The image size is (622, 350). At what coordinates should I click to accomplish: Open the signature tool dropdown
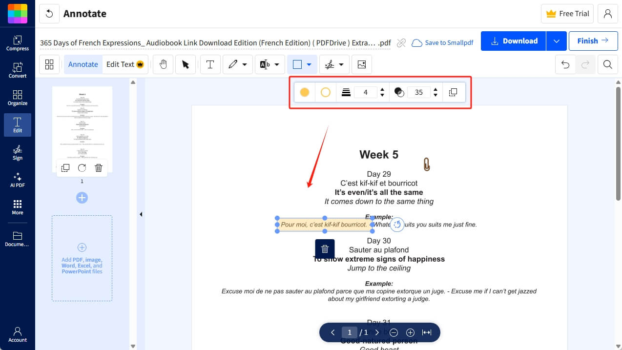tap(342, 64)
